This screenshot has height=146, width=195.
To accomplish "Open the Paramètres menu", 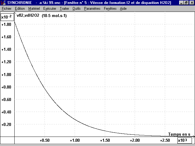I will click(x=92, y=9).
